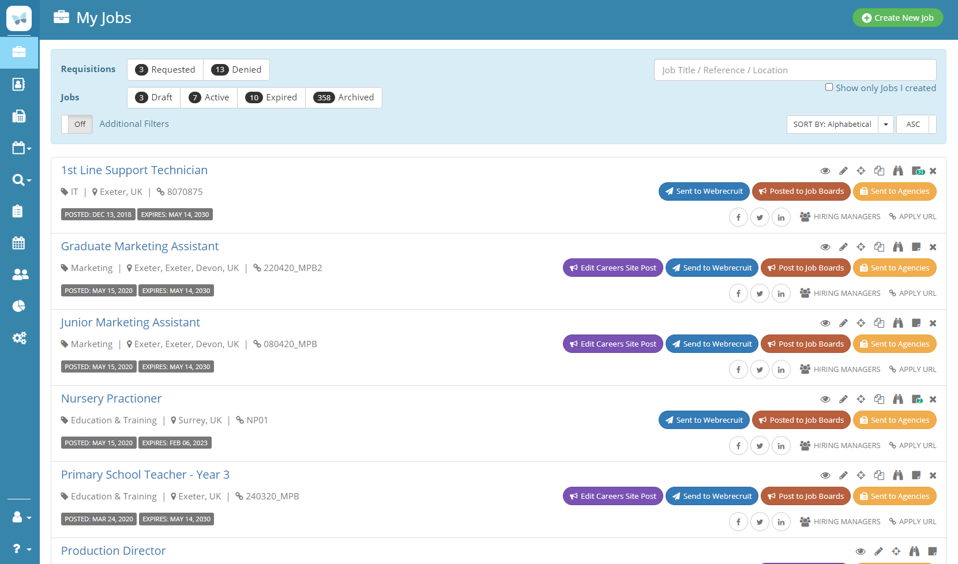Click crosshair icon for Primary School Teacher

861,475
